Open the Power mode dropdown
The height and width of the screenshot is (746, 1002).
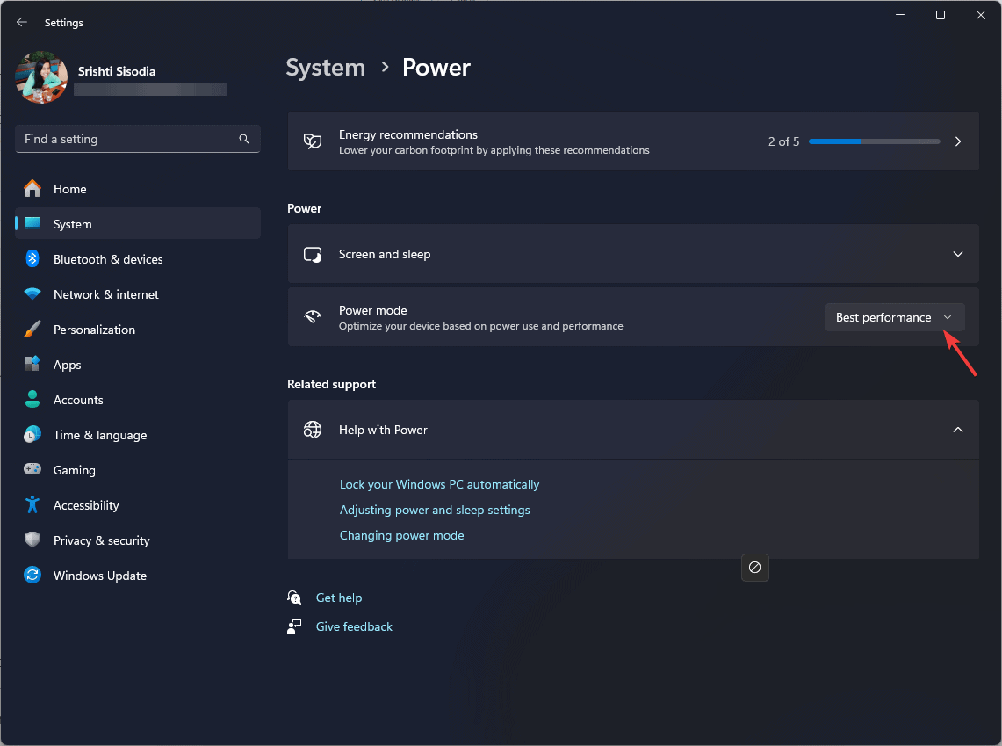894,317
